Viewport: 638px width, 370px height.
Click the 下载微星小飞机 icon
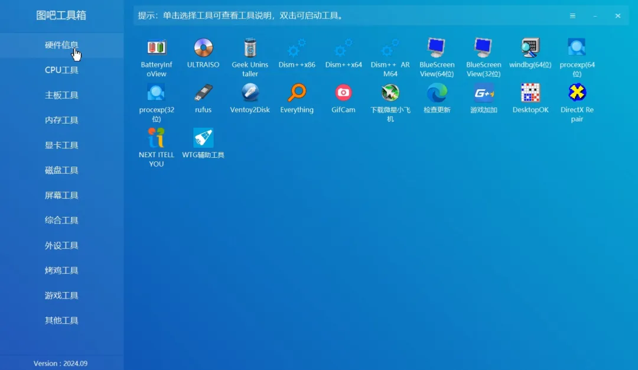click(x=390, y=93)
